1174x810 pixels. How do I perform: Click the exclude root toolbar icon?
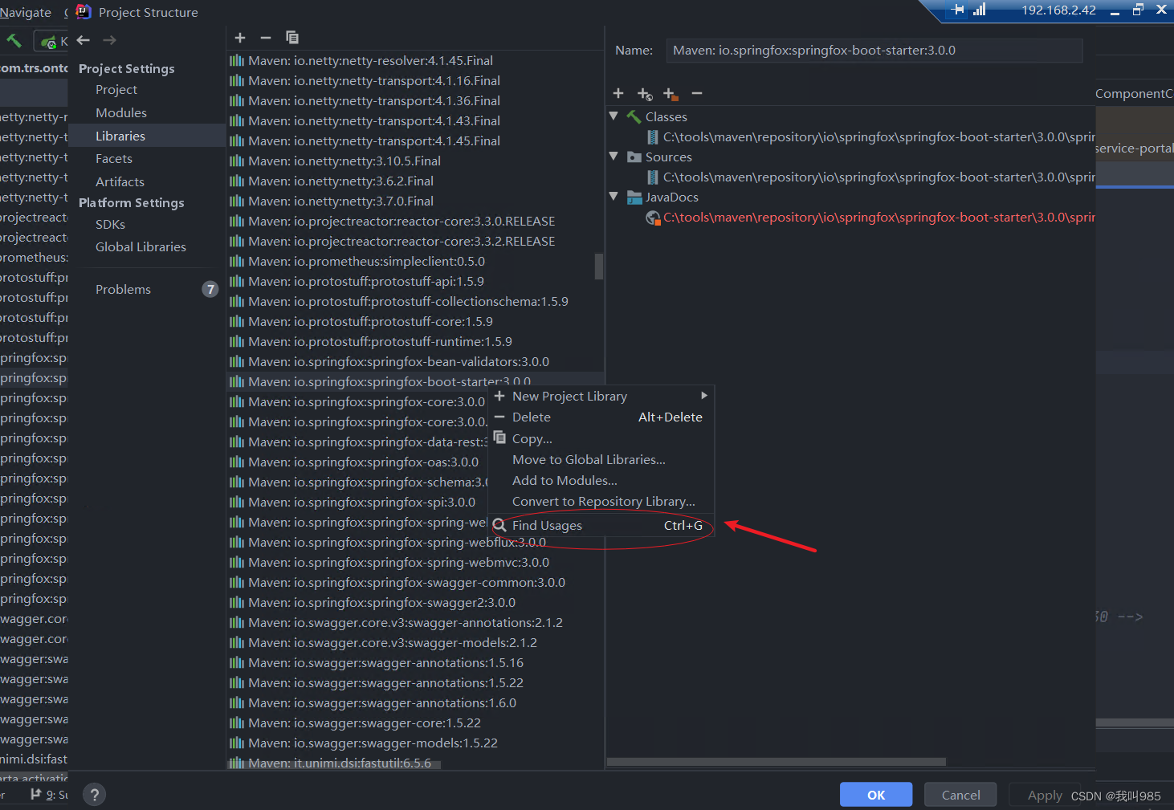[671, 94]
